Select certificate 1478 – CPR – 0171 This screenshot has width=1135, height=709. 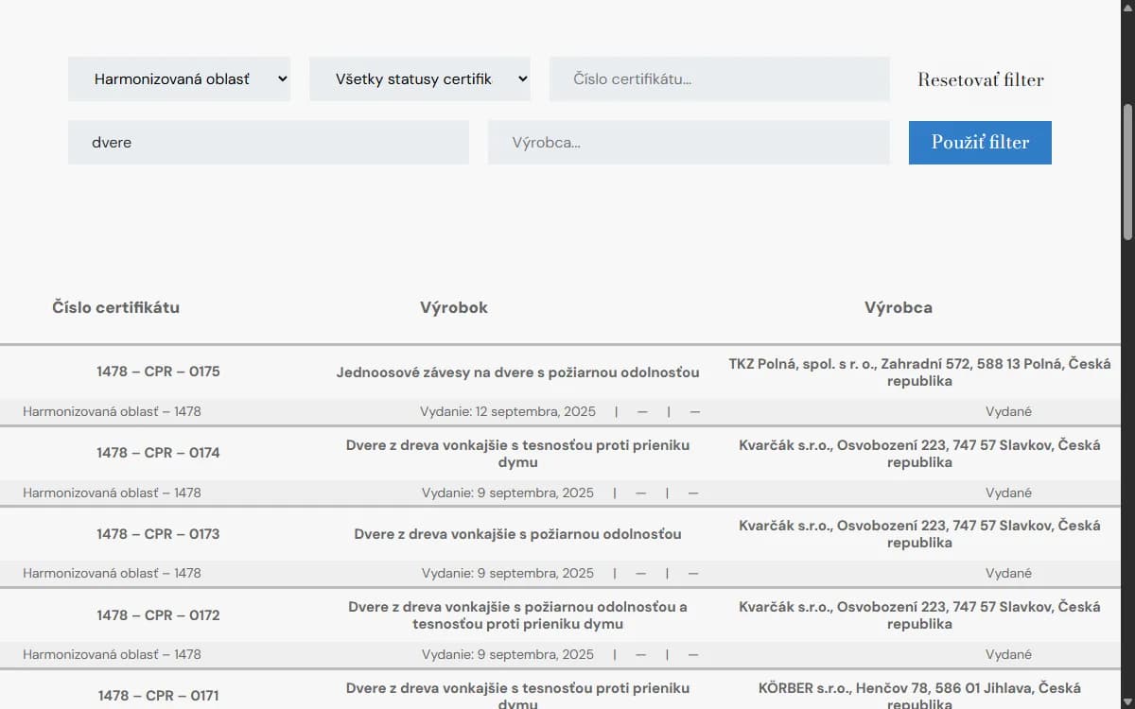[158, 696]
